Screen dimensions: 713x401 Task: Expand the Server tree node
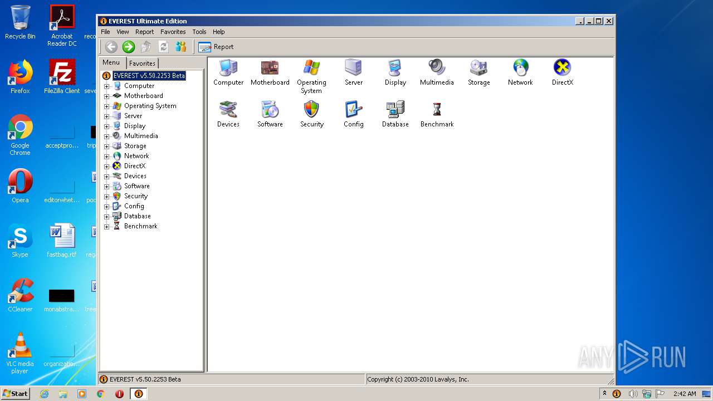[x=107, y=116]
